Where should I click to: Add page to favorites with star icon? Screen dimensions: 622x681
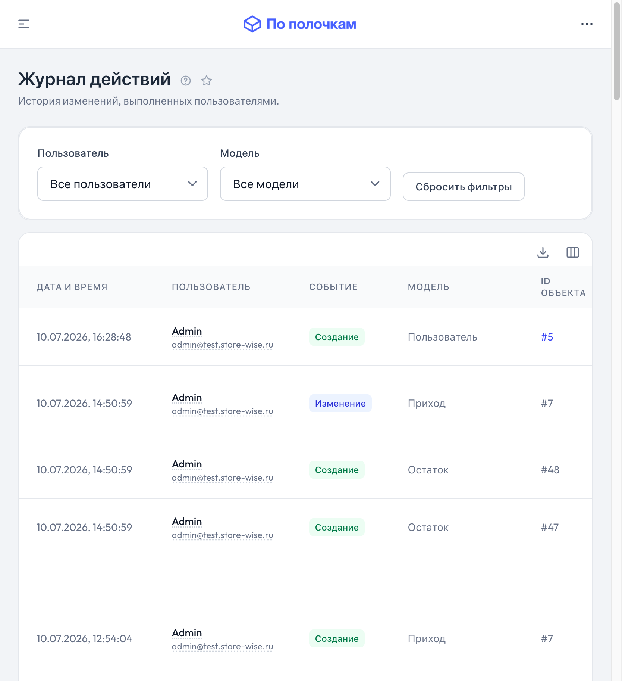click(207, 81)
